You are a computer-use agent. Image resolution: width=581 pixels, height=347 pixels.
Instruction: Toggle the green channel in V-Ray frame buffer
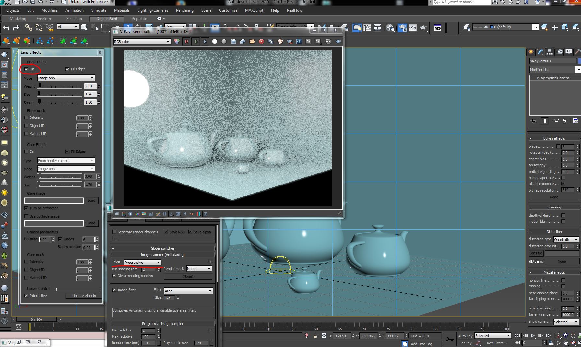pyautogui.click(x=196, y=41)
